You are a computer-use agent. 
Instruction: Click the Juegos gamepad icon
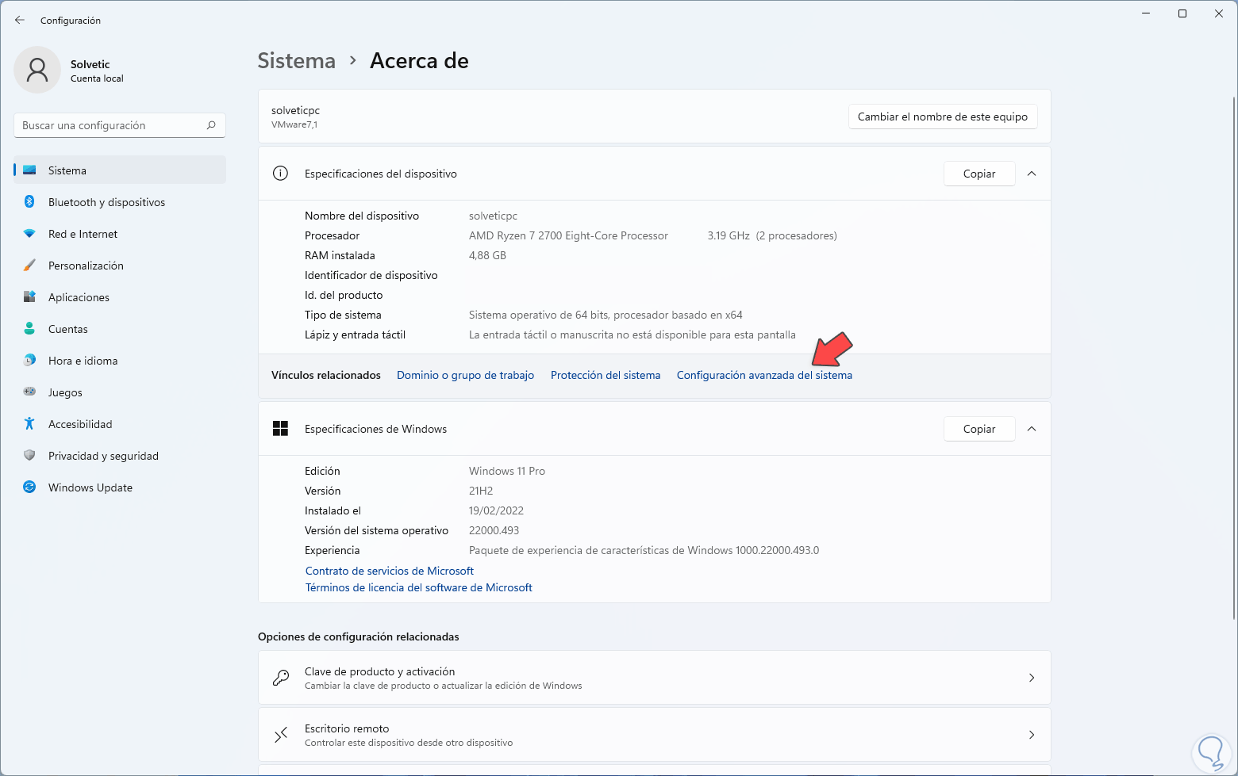click(29, 392)
